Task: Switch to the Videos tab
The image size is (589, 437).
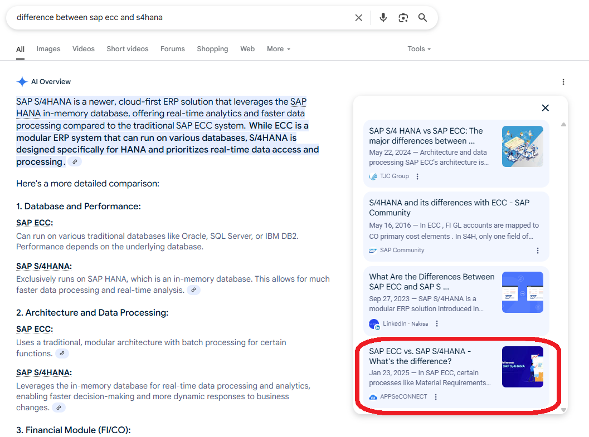Action: tap(84, 49)
